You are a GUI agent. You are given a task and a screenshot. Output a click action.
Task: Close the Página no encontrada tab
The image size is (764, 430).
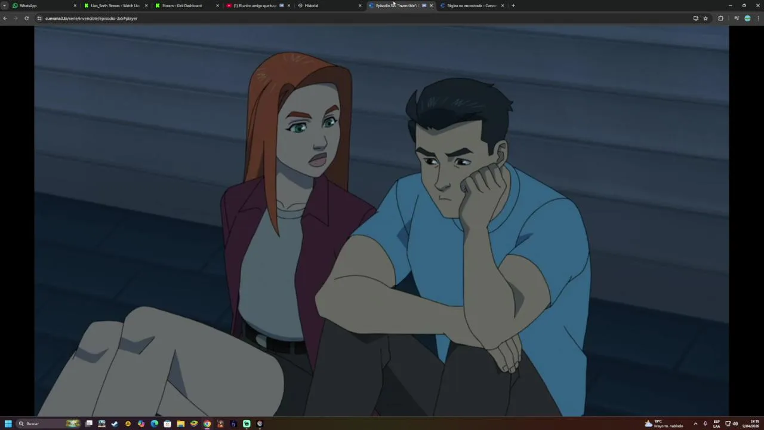503,5
